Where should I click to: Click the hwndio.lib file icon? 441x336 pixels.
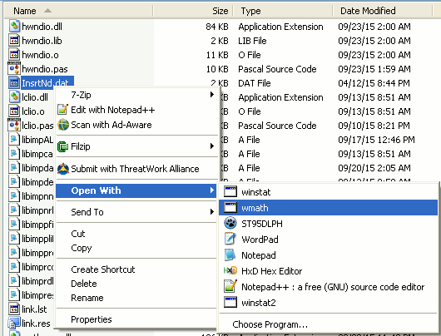point(14,41)
